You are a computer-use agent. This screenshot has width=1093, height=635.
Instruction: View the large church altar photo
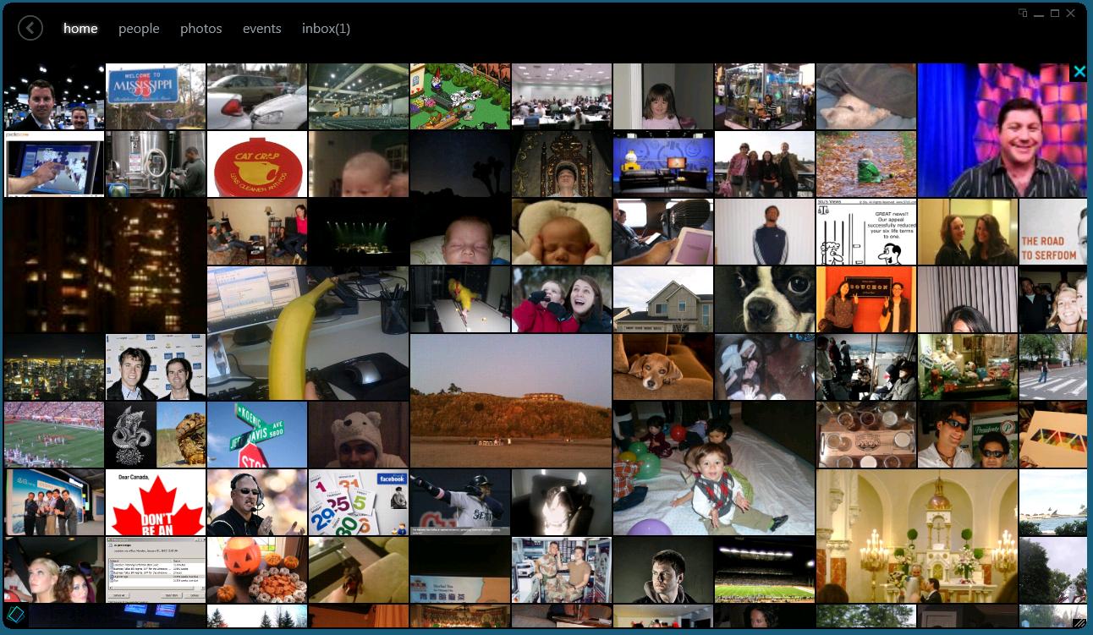coord(917,536)
